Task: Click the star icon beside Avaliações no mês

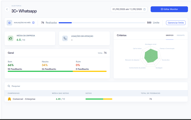Action: [9, 23]
